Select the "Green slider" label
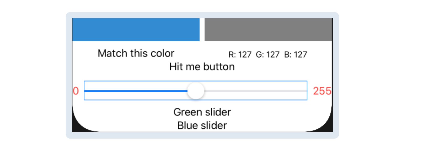The height and width of the screenshot is (148, 421). pos(202,112)
